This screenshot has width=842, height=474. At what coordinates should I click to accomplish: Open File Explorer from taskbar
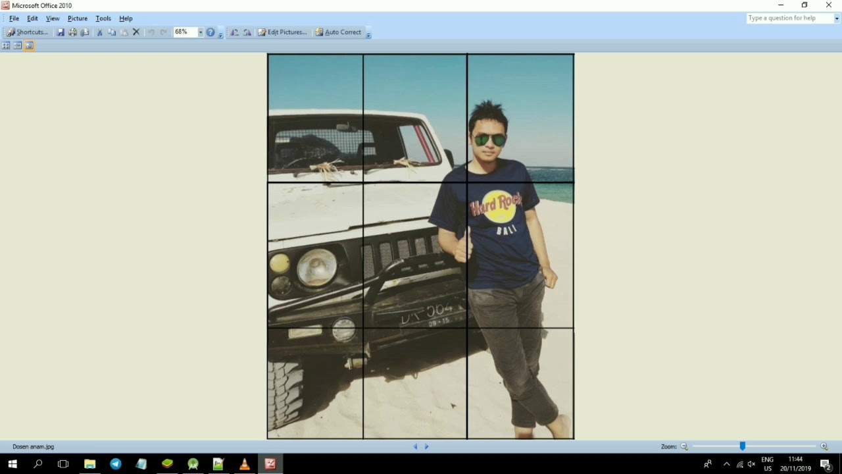(x=89, y=464)
